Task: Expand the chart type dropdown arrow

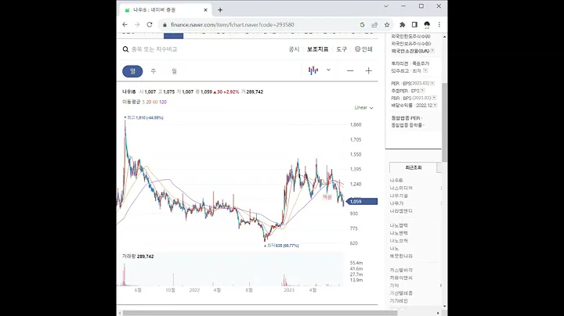Action: click(x=328, y=70)
